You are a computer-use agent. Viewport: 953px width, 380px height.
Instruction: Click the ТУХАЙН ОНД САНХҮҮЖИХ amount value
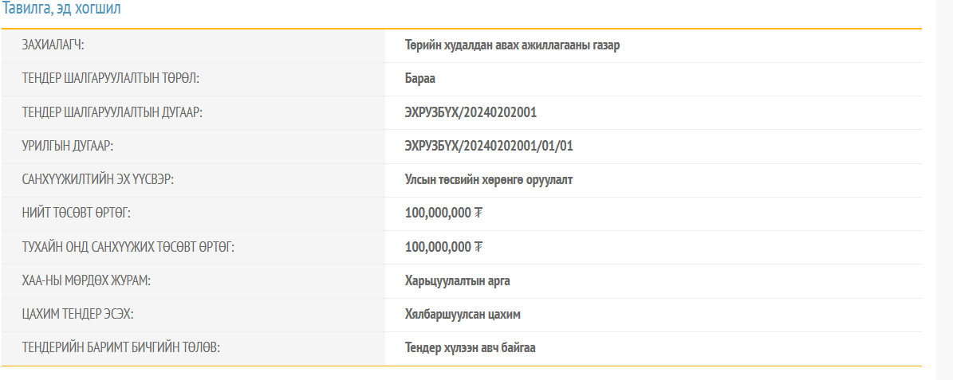pos(443,247)
